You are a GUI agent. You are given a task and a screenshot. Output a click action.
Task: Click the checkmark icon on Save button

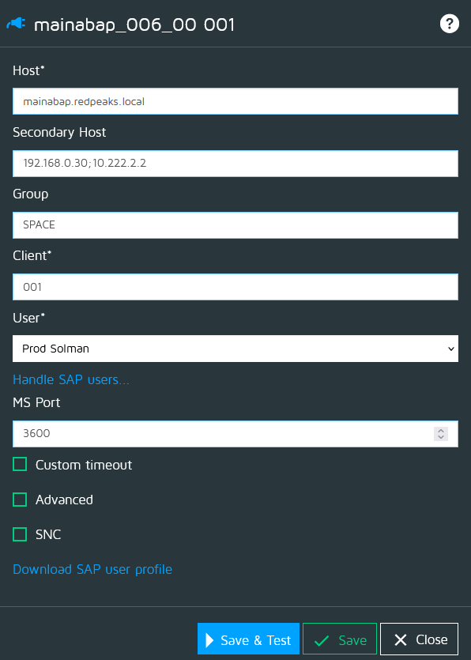pyautogui.click(x=322, y=641)
